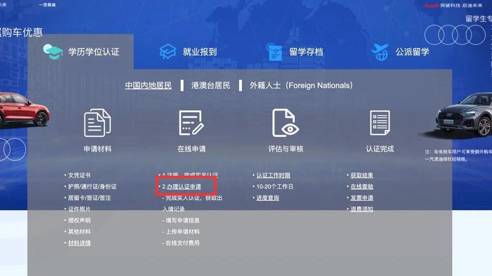Click the 认证工作时限 link
Screen dimensions: 492x276
point(273,176)
